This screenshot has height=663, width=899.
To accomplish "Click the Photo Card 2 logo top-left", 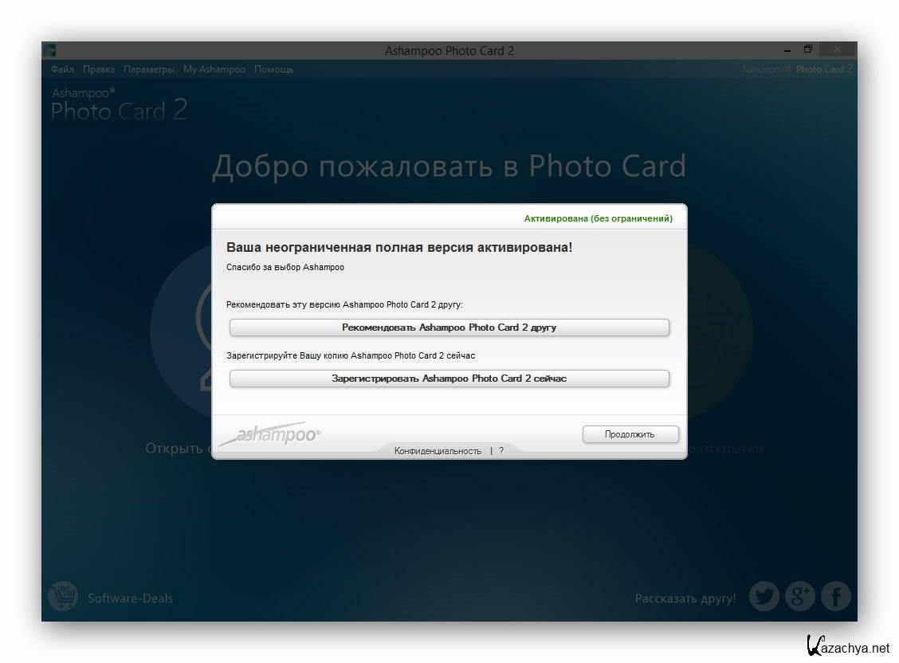I will click(x=119, y=105).
